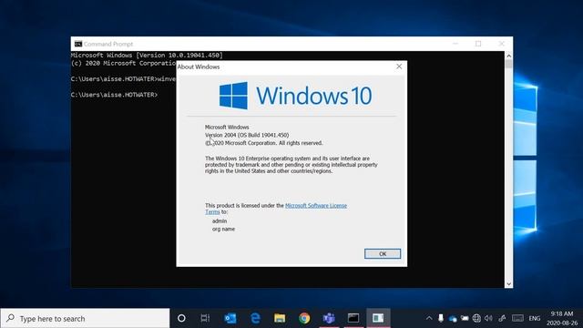Screen dimensions: 583x328
Task: Click the Command Prompt title bar icon
Action: click(78, 44)
